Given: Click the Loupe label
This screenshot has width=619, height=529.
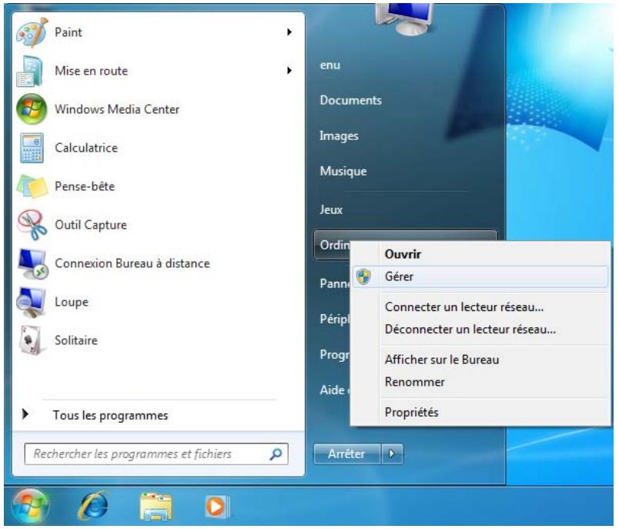Looking at the screenshot, I should (x=72, y=302).
